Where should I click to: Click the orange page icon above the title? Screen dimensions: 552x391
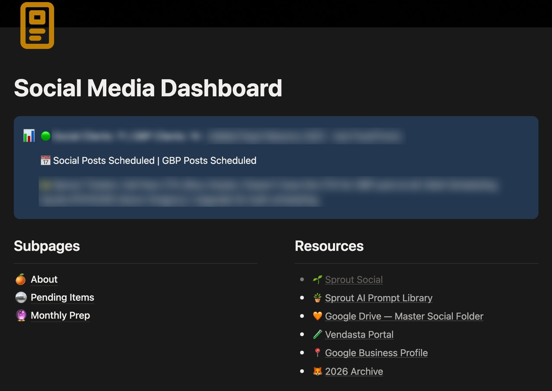pos(37,25)
